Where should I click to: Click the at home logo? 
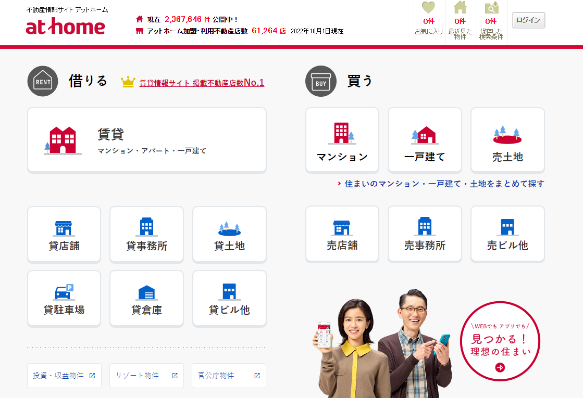click(x=66, y=27)
